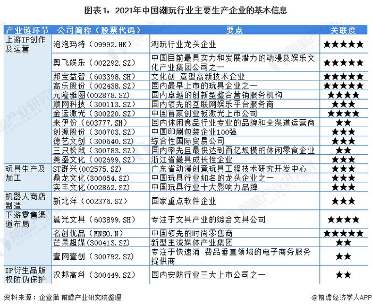This screenshot has width=372, height=308.
Task: Click 国内率先且最快达到百亿规模 description
Action: click(x=233, y=151)
